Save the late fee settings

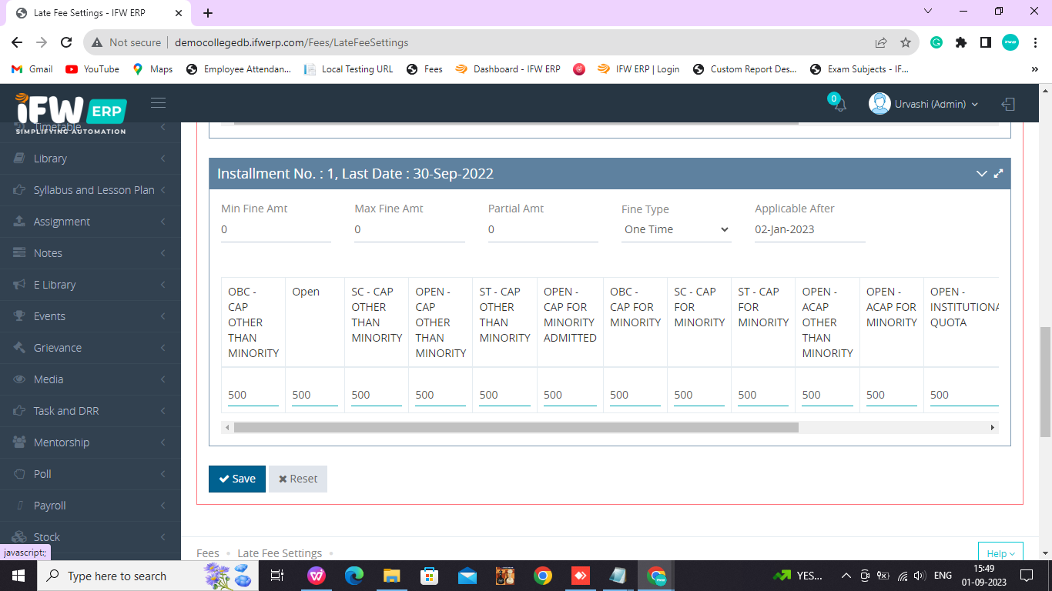(x=237, y=479)
